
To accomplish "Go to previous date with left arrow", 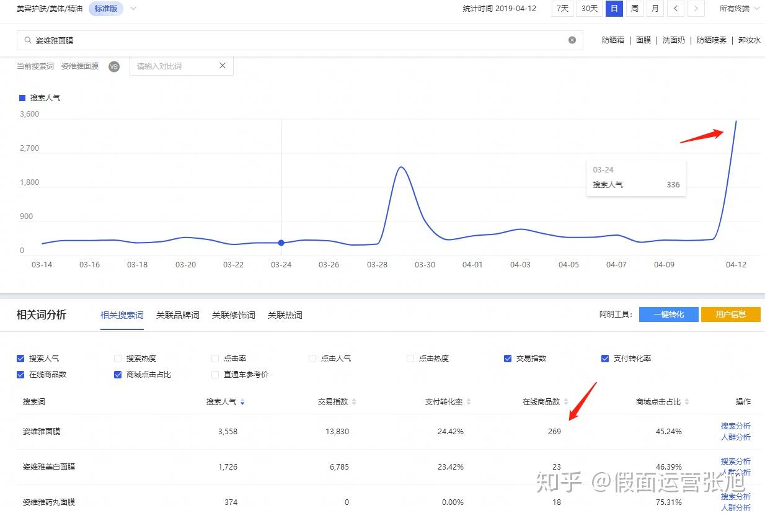I will pos(676,9).
